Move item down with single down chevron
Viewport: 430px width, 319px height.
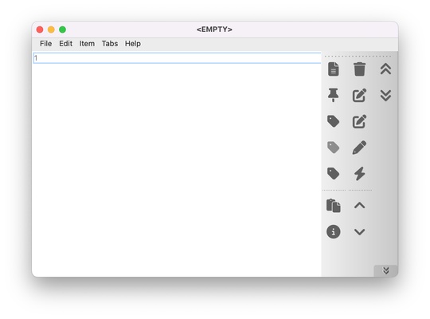(x=359, y=232)
